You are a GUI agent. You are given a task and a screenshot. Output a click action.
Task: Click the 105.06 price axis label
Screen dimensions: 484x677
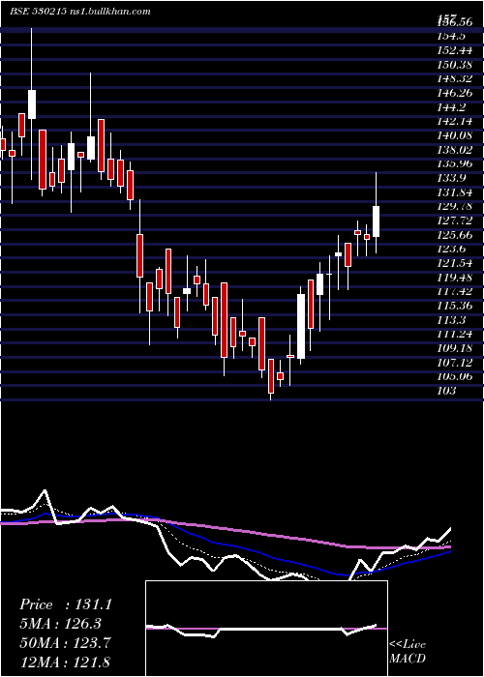coord(454,377)
